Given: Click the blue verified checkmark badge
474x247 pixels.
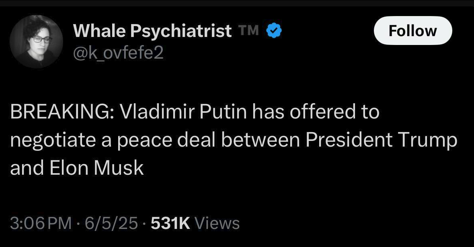Looking at the screenshot, I should click(x=274, y=31).
